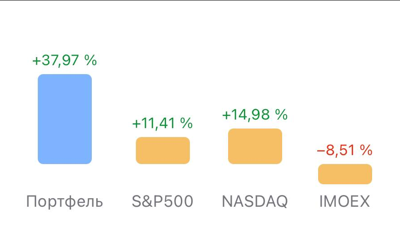Choose the IMOEX axis label
Screen dimensions: 400x240
pos(345,201)
